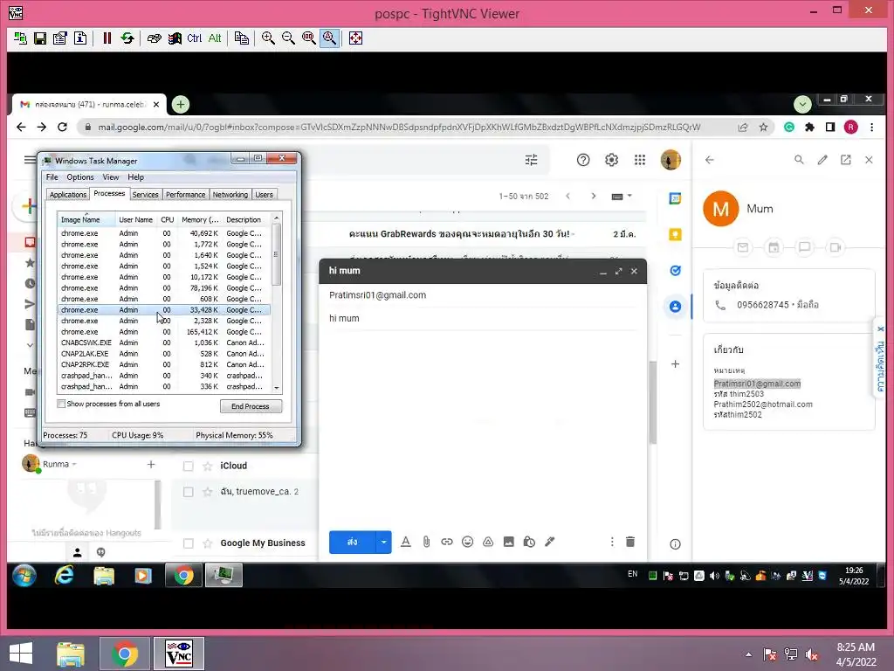Open Google Calendar in the side panel
The height and width of the screenshot is (671, 894).
(675, 198)
